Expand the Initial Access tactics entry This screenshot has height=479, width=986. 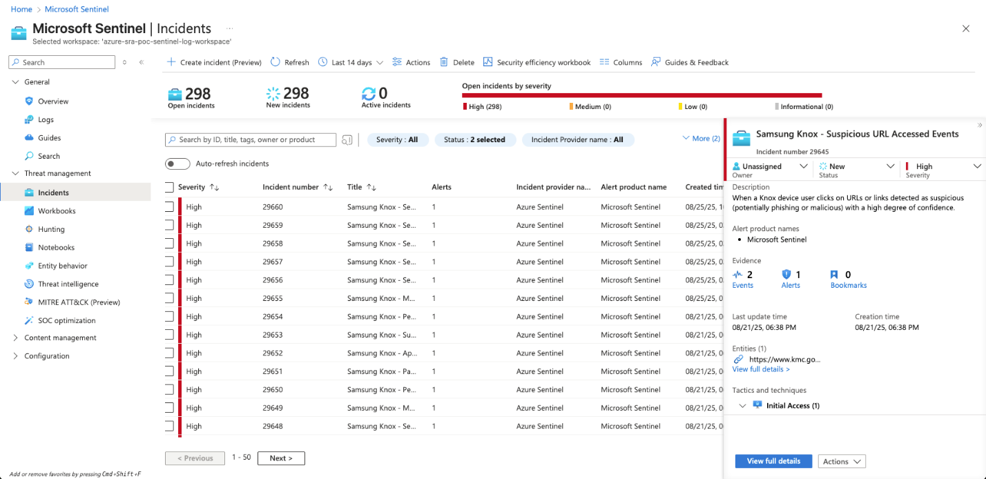point(743,405)
